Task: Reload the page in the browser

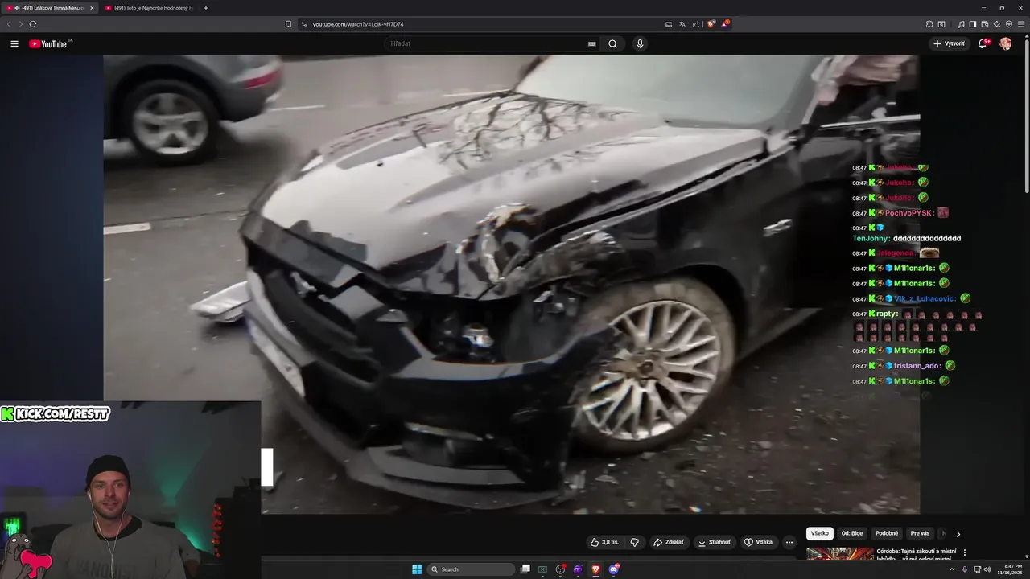Action: pyautogui.click(x=33, y=24)
